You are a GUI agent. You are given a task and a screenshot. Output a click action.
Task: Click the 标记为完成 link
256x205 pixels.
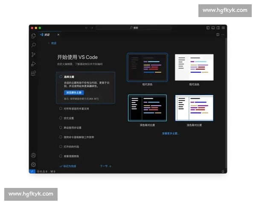tap(68, 166)
